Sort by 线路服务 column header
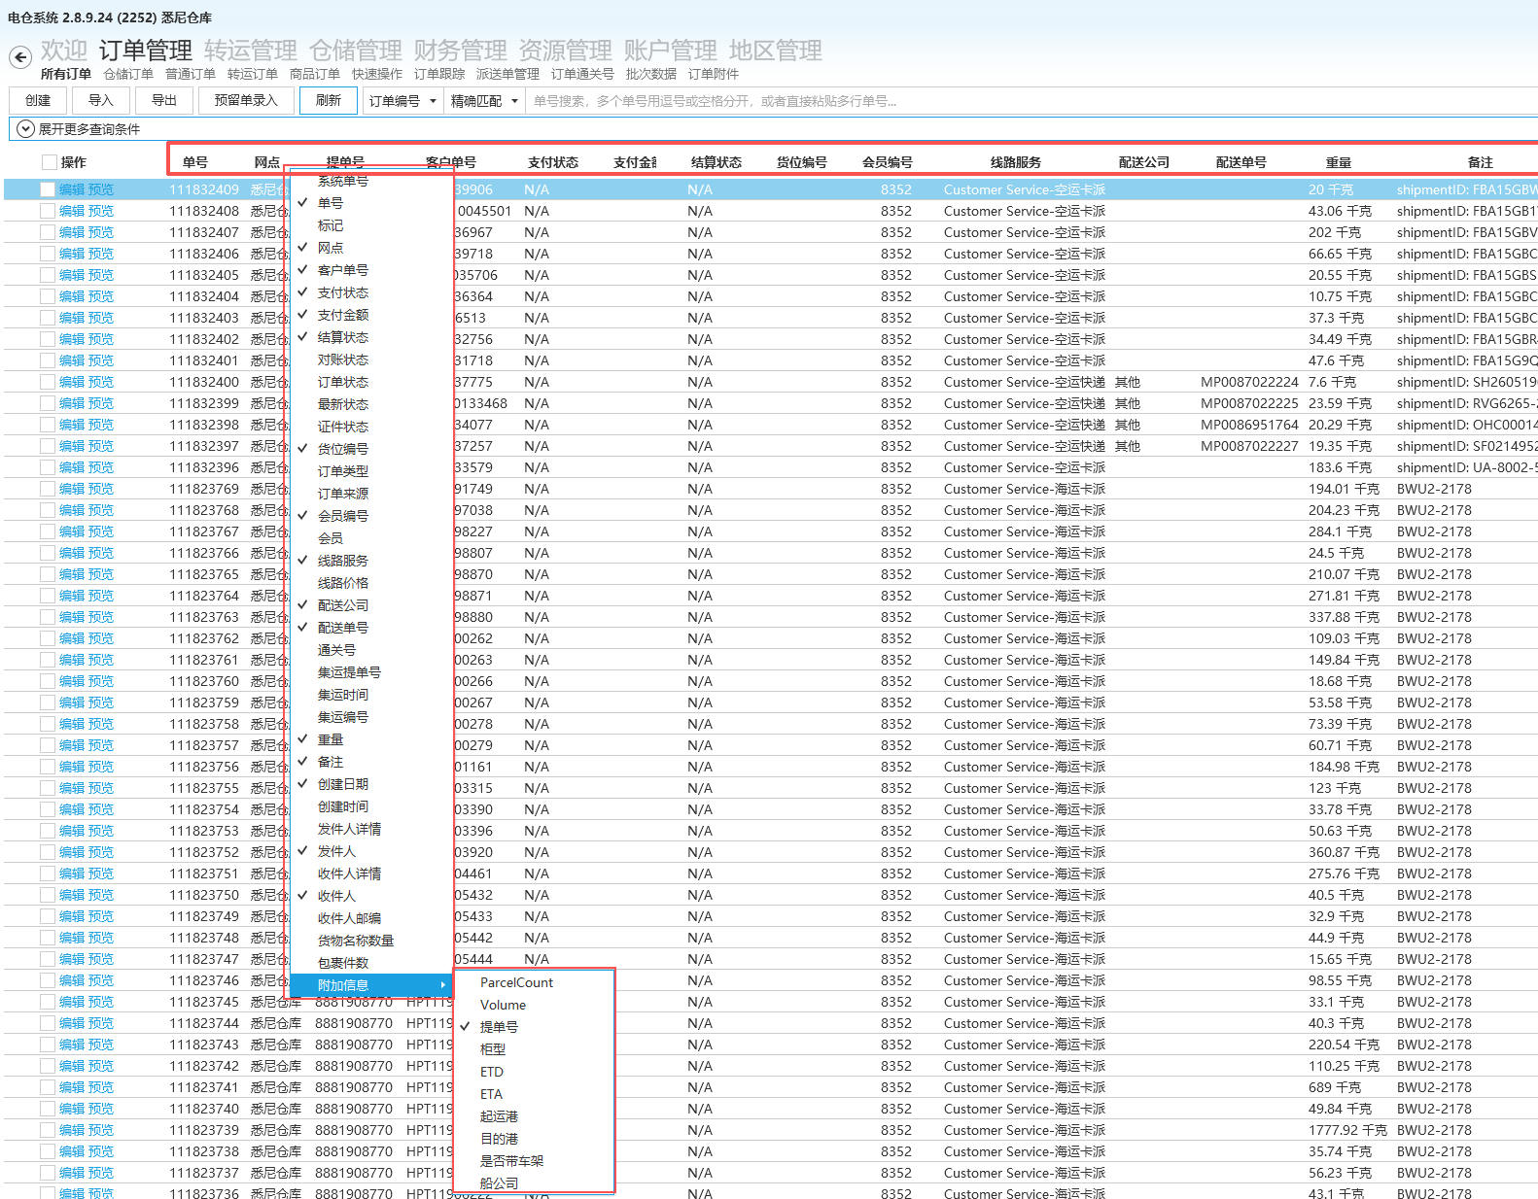The height and width of the screenshot is (1199, 1538). point(1016,162)
